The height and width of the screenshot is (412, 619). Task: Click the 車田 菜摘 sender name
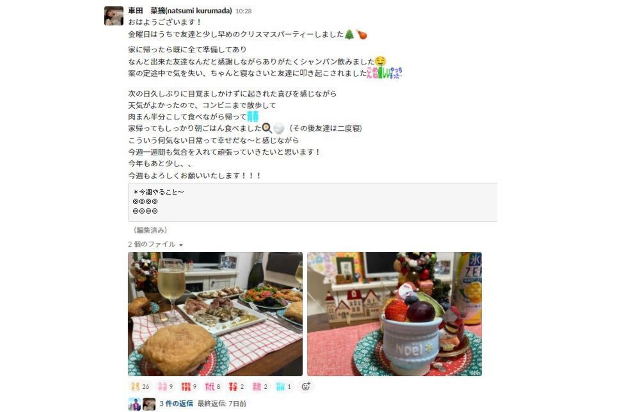tap(180, 11)
